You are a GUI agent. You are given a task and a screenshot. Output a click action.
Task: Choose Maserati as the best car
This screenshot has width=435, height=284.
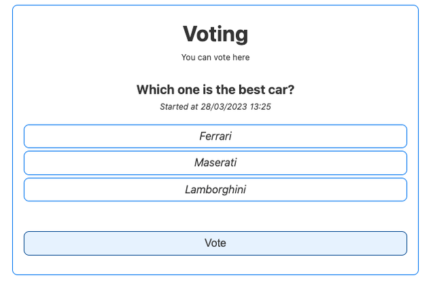pos(215,163)
